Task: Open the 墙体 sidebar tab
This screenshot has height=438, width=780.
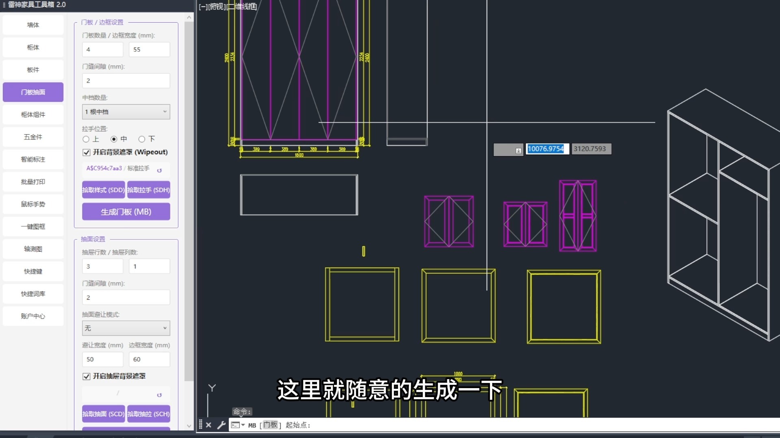Action: click(x=33, y=25)
